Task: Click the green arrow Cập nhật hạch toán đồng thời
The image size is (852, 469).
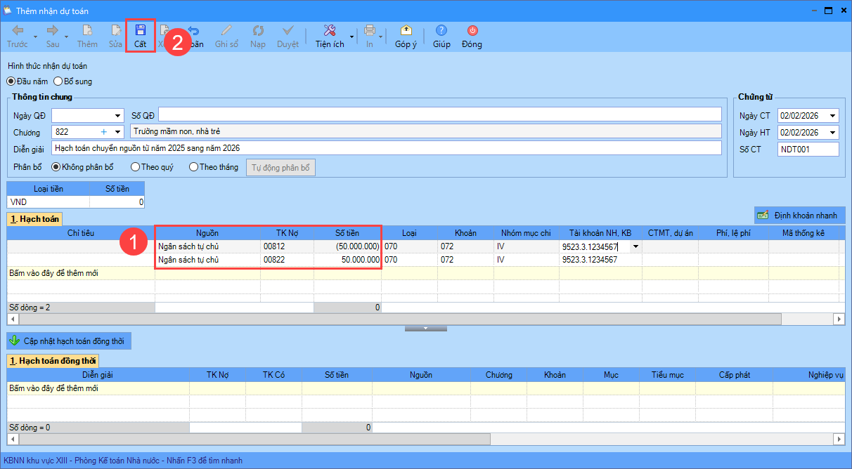Action: pyautogui.click(x=14, y=341)
